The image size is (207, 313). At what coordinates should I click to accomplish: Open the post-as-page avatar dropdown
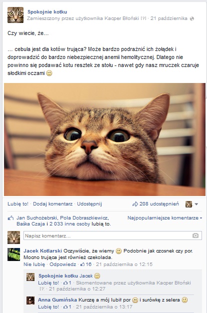pyautogui.click(x=191, y=204)
